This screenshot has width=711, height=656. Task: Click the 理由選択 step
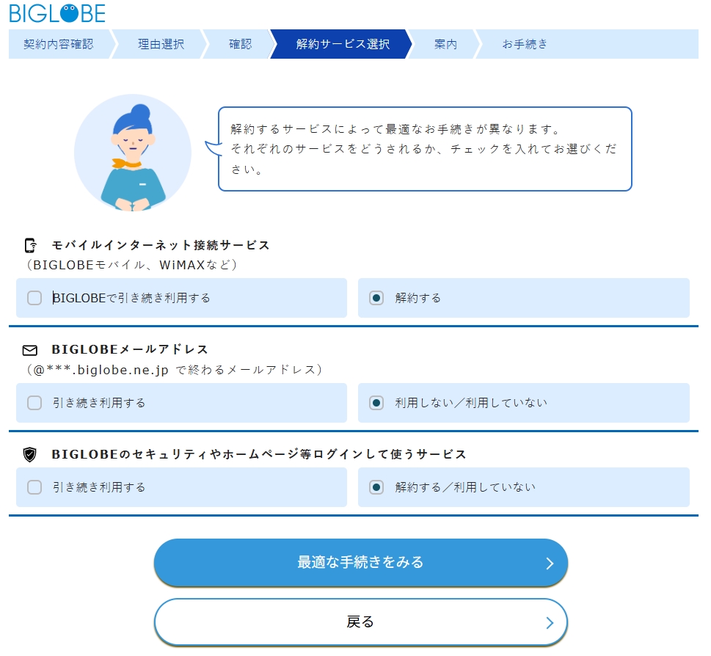click(x=161, y=44)
